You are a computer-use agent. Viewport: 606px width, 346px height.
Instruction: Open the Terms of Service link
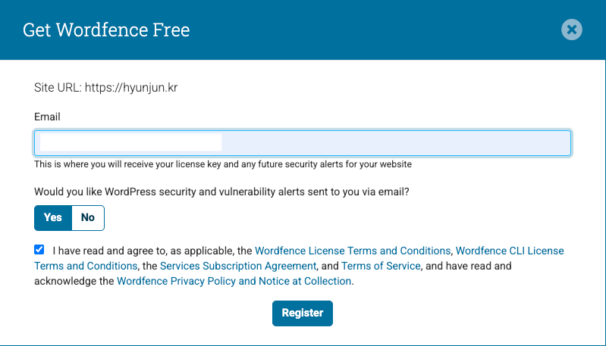click(x=381, y=266)
